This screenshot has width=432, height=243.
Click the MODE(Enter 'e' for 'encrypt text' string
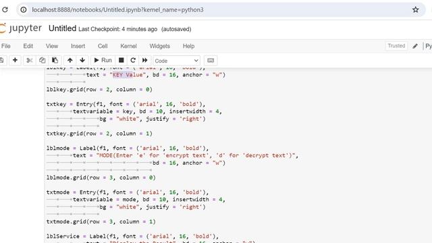pos(196,155)
